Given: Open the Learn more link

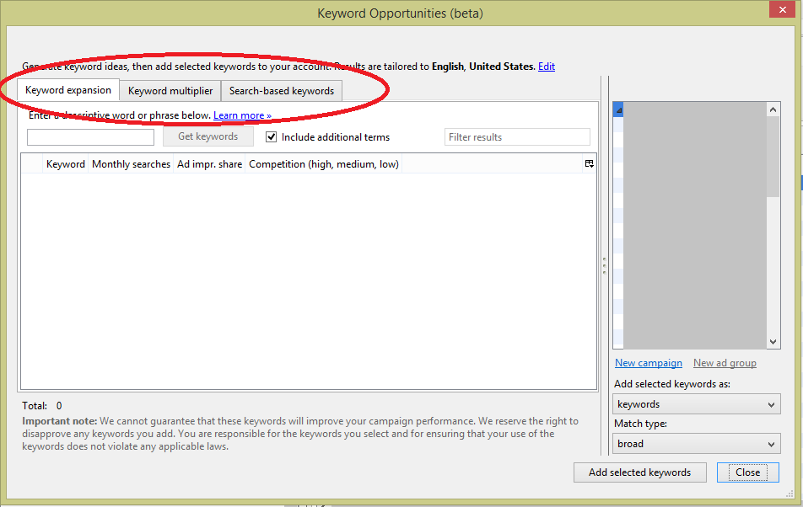Looking at the screenshot, I should (x=242, y=115).
